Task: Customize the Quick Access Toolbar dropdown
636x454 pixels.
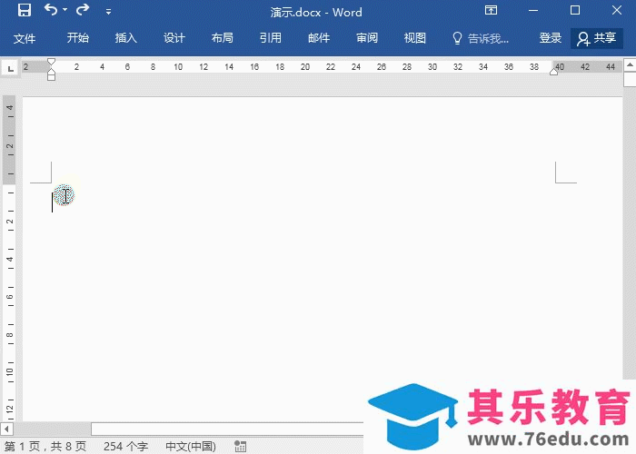Action: click(108, 12)
